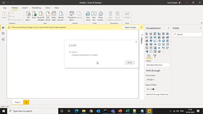203x114 pixels.
Task: Select the Donut chart visual
Action: [x=163, y=41]
